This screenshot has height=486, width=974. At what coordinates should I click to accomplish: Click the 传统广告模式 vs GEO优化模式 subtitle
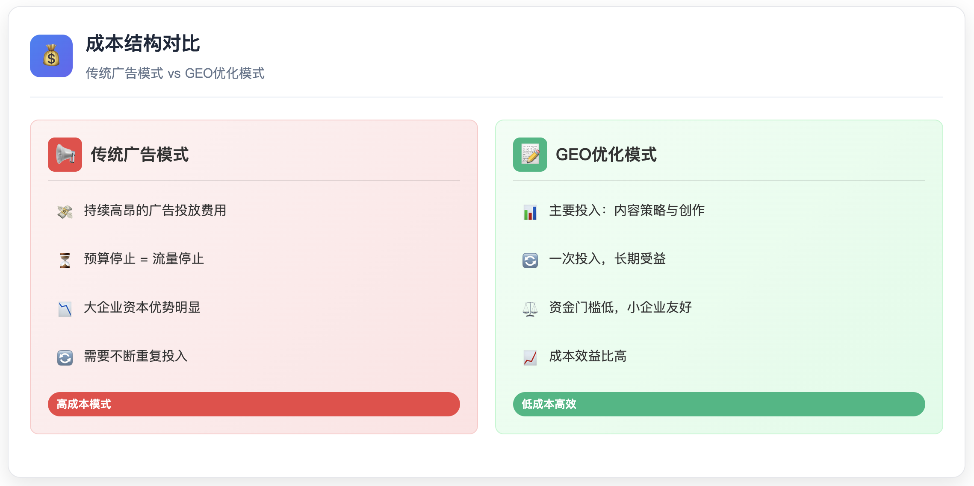[175, 73]
